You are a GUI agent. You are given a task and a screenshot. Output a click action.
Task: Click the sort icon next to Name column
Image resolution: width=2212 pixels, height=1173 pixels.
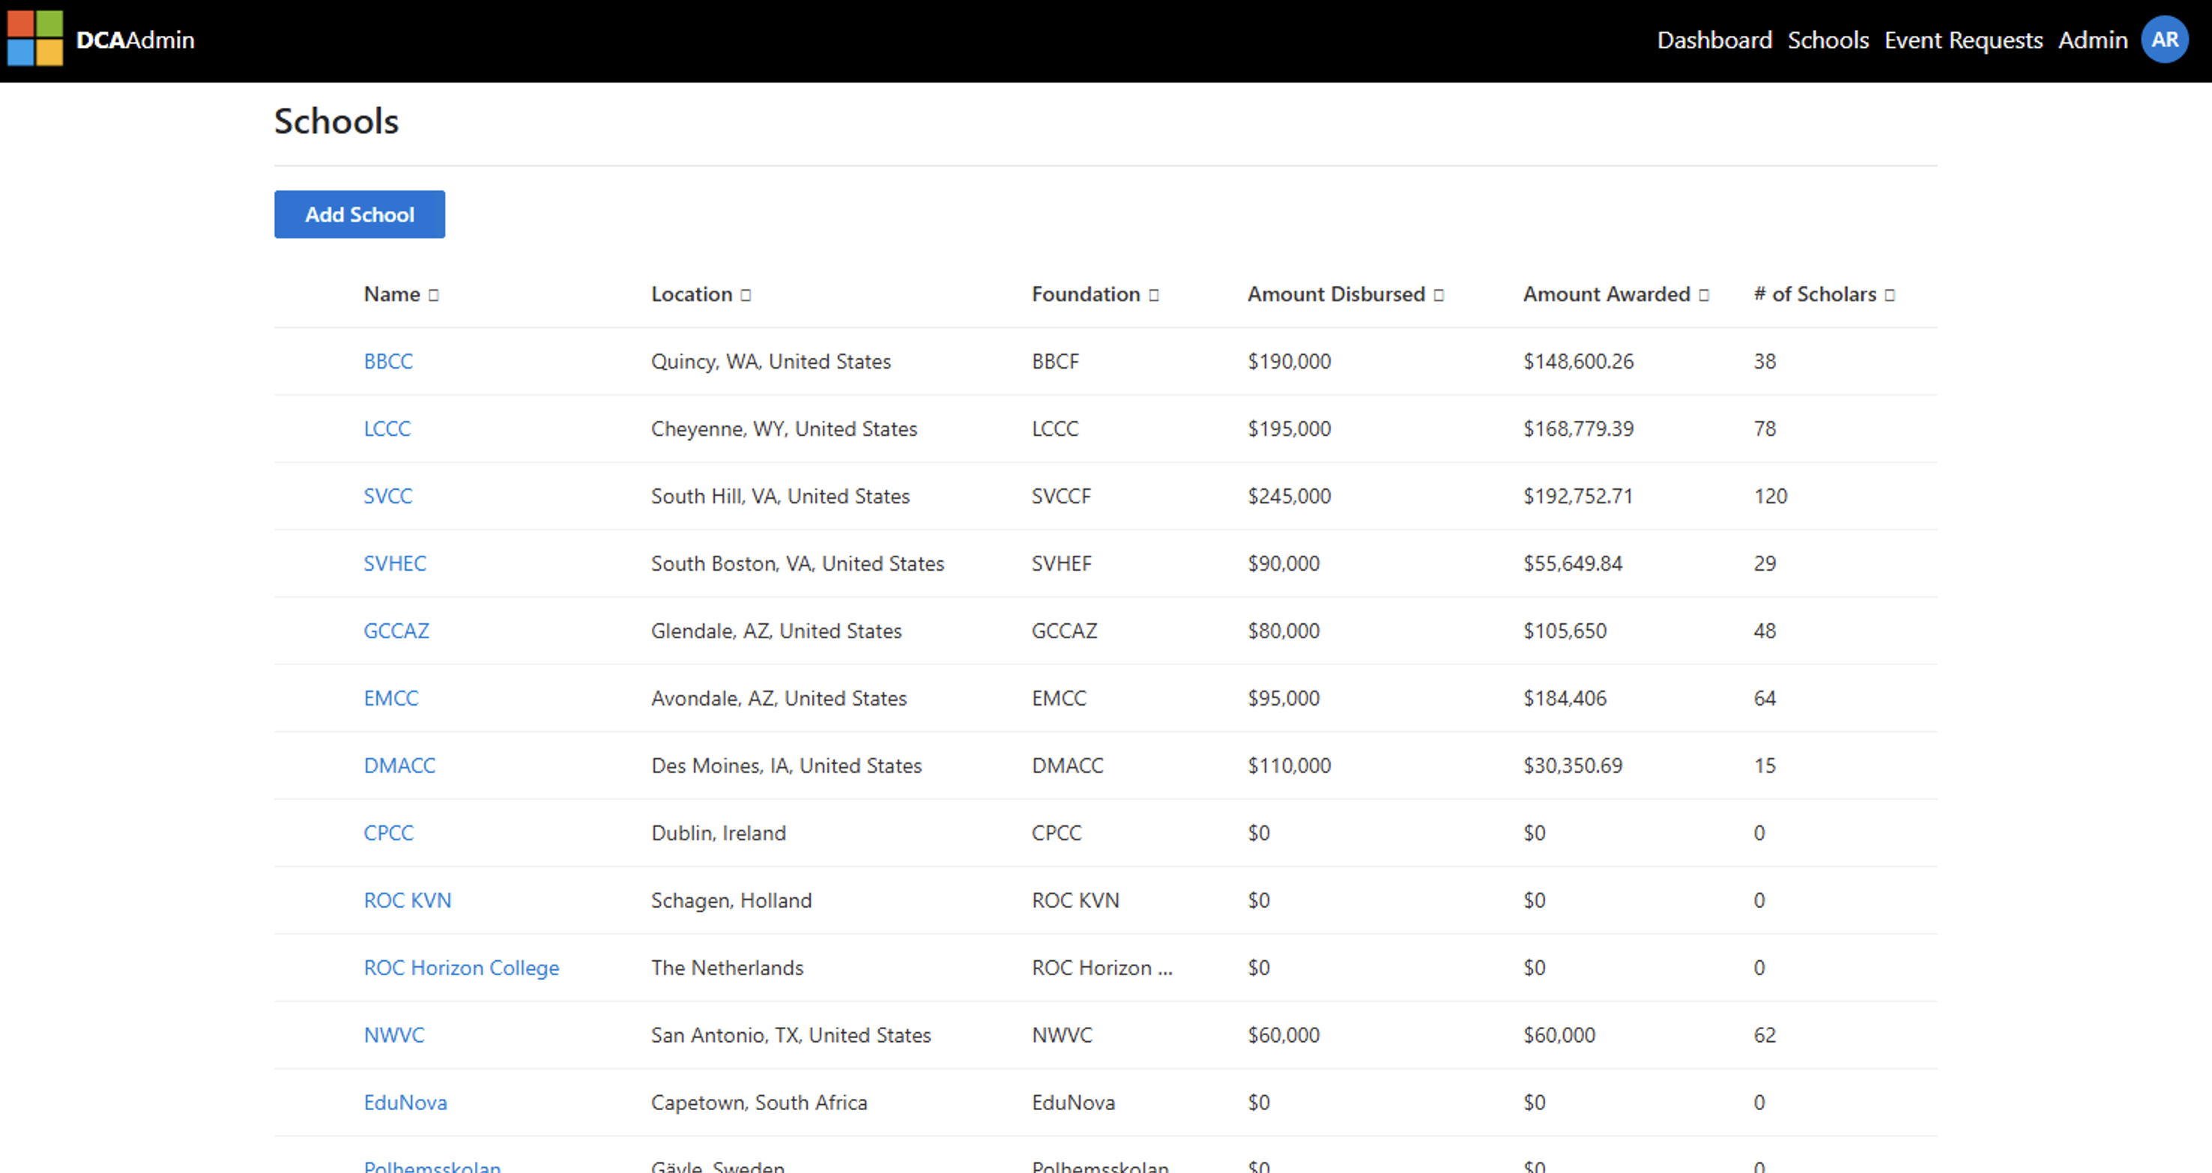point(434,294)
